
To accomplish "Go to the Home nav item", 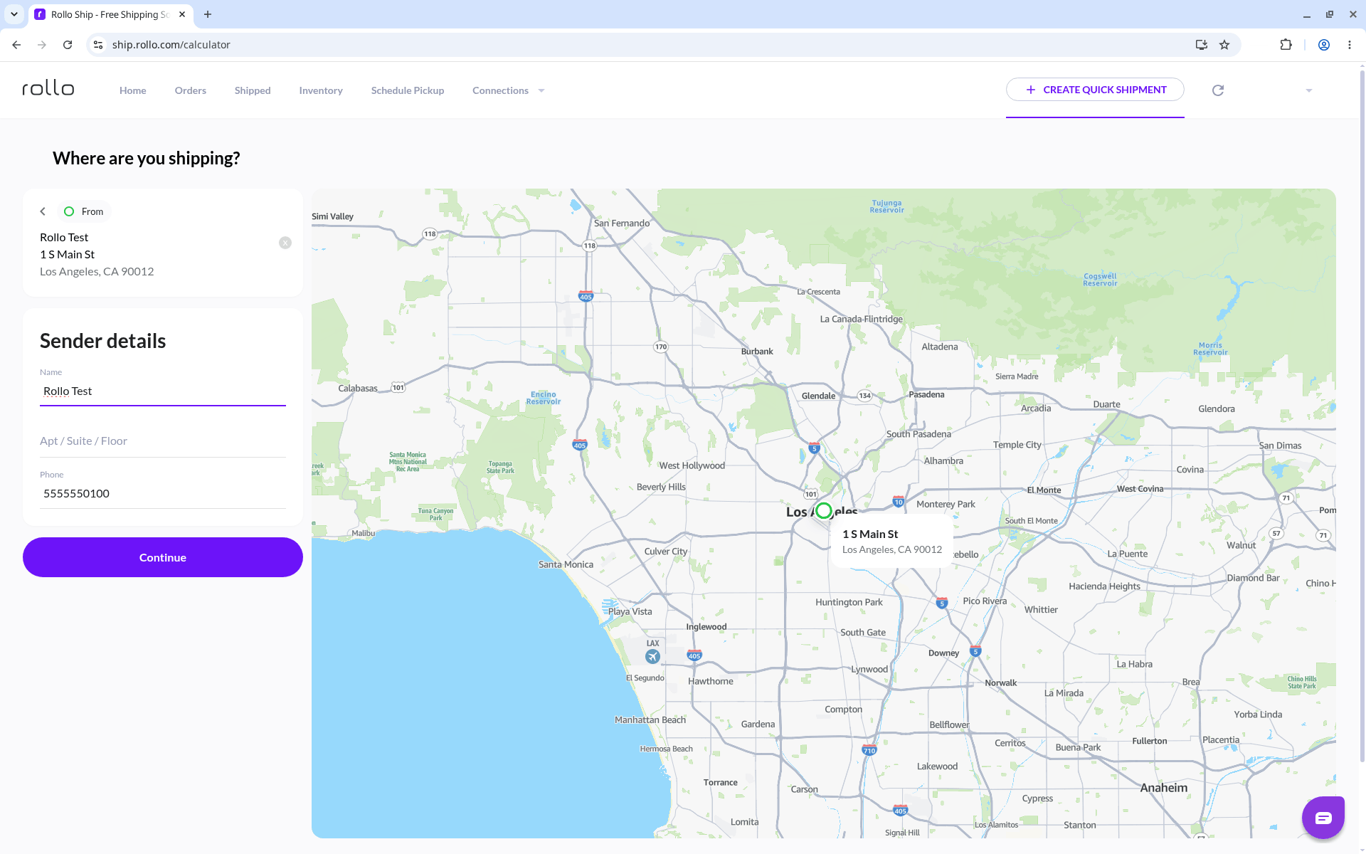I will (133, 90).
